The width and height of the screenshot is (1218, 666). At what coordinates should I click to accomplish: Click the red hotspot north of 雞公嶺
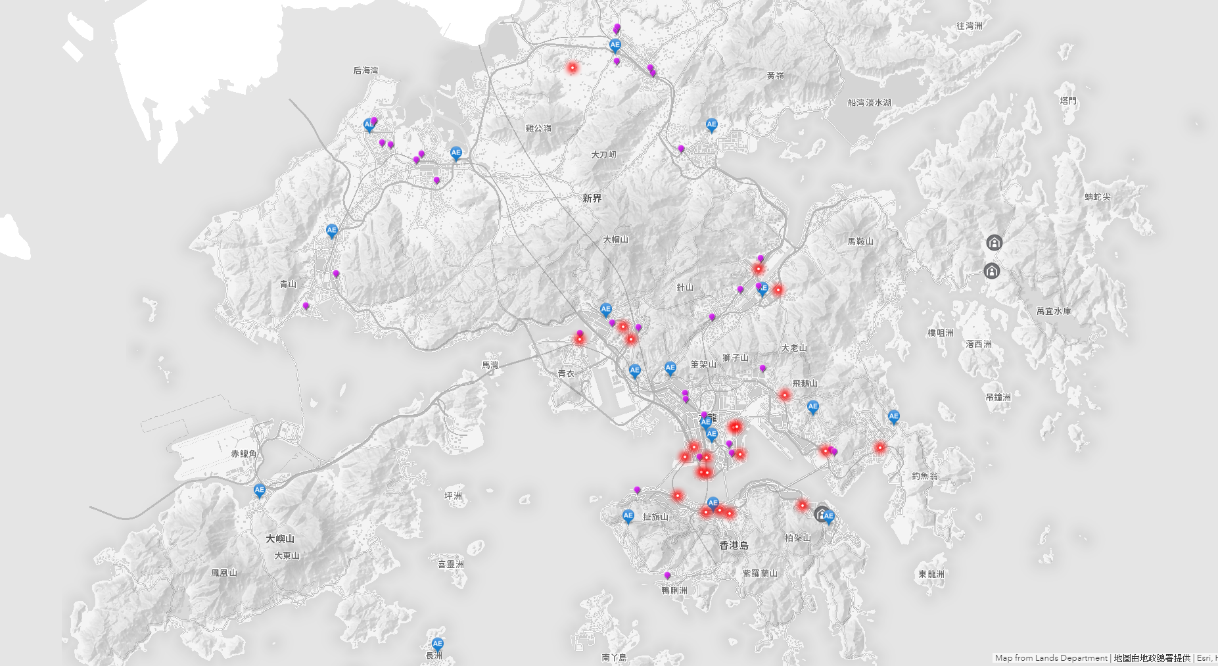(573, 68)
